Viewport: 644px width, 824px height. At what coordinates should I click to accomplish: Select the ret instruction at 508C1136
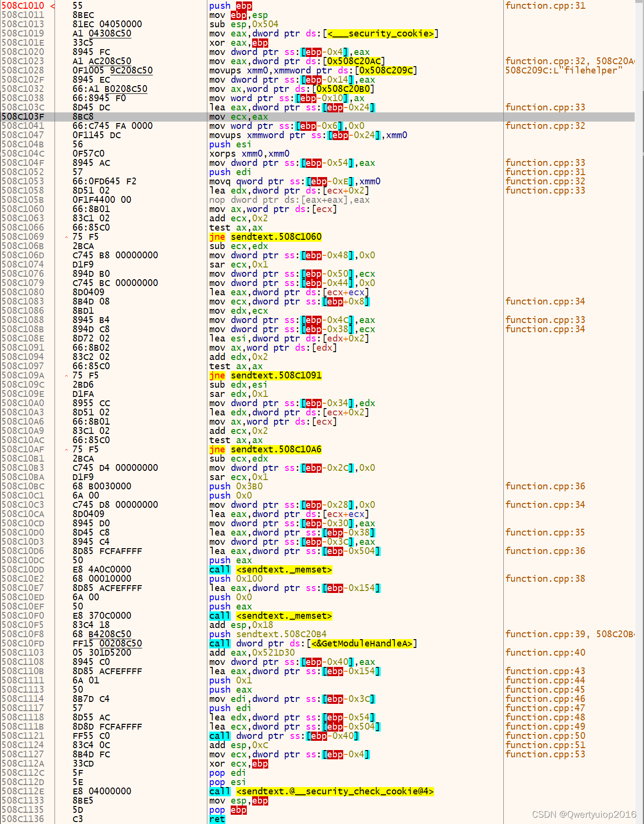tap(217, 819)
